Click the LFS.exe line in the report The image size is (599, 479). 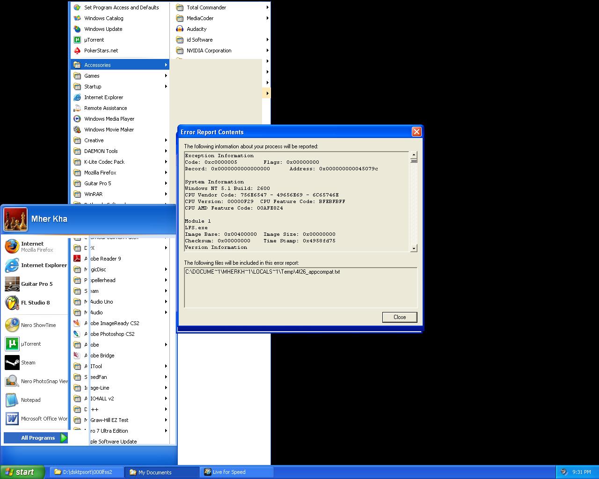(196, 228)
